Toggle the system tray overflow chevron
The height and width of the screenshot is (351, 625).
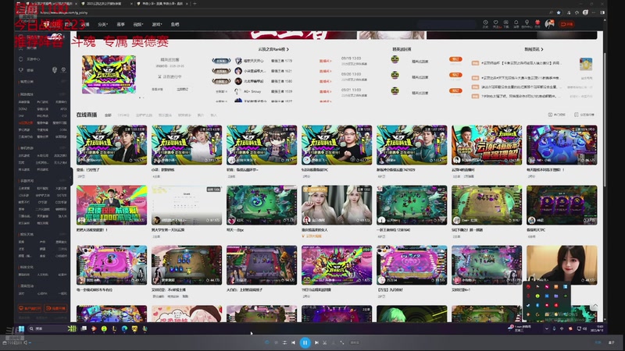[546, 328]
